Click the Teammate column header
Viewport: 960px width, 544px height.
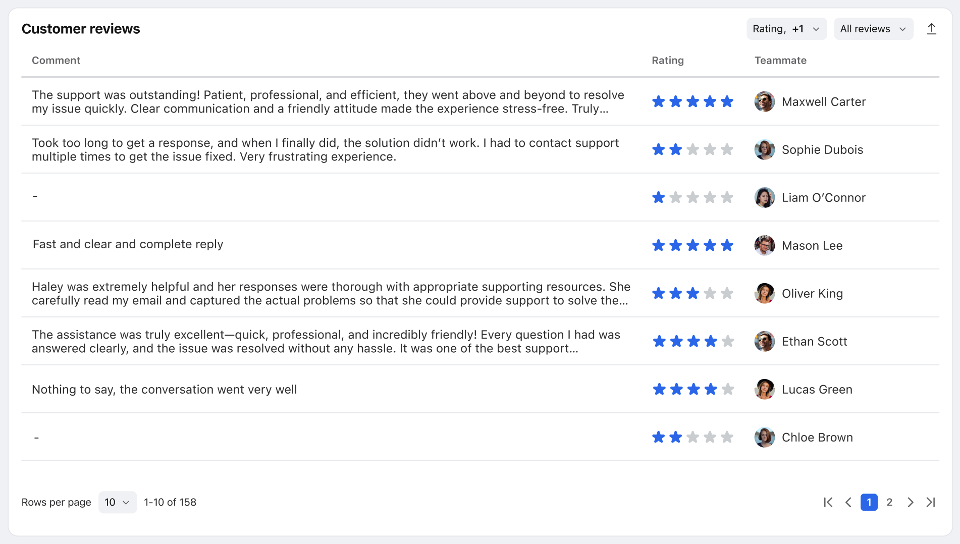point(780,61)
